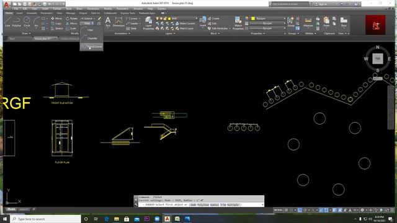Toggle ortho mode in status bar
The height and width of the screenshot is (223, 397).
click(x=300, y=210)
